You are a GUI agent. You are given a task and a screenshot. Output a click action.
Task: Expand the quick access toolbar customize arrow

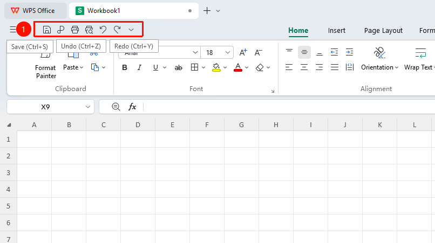131,30
